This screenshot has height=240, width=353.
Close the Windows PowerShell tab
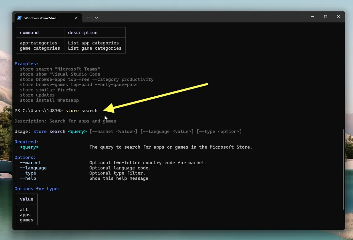pyautogui.click(x=76, y=18)
